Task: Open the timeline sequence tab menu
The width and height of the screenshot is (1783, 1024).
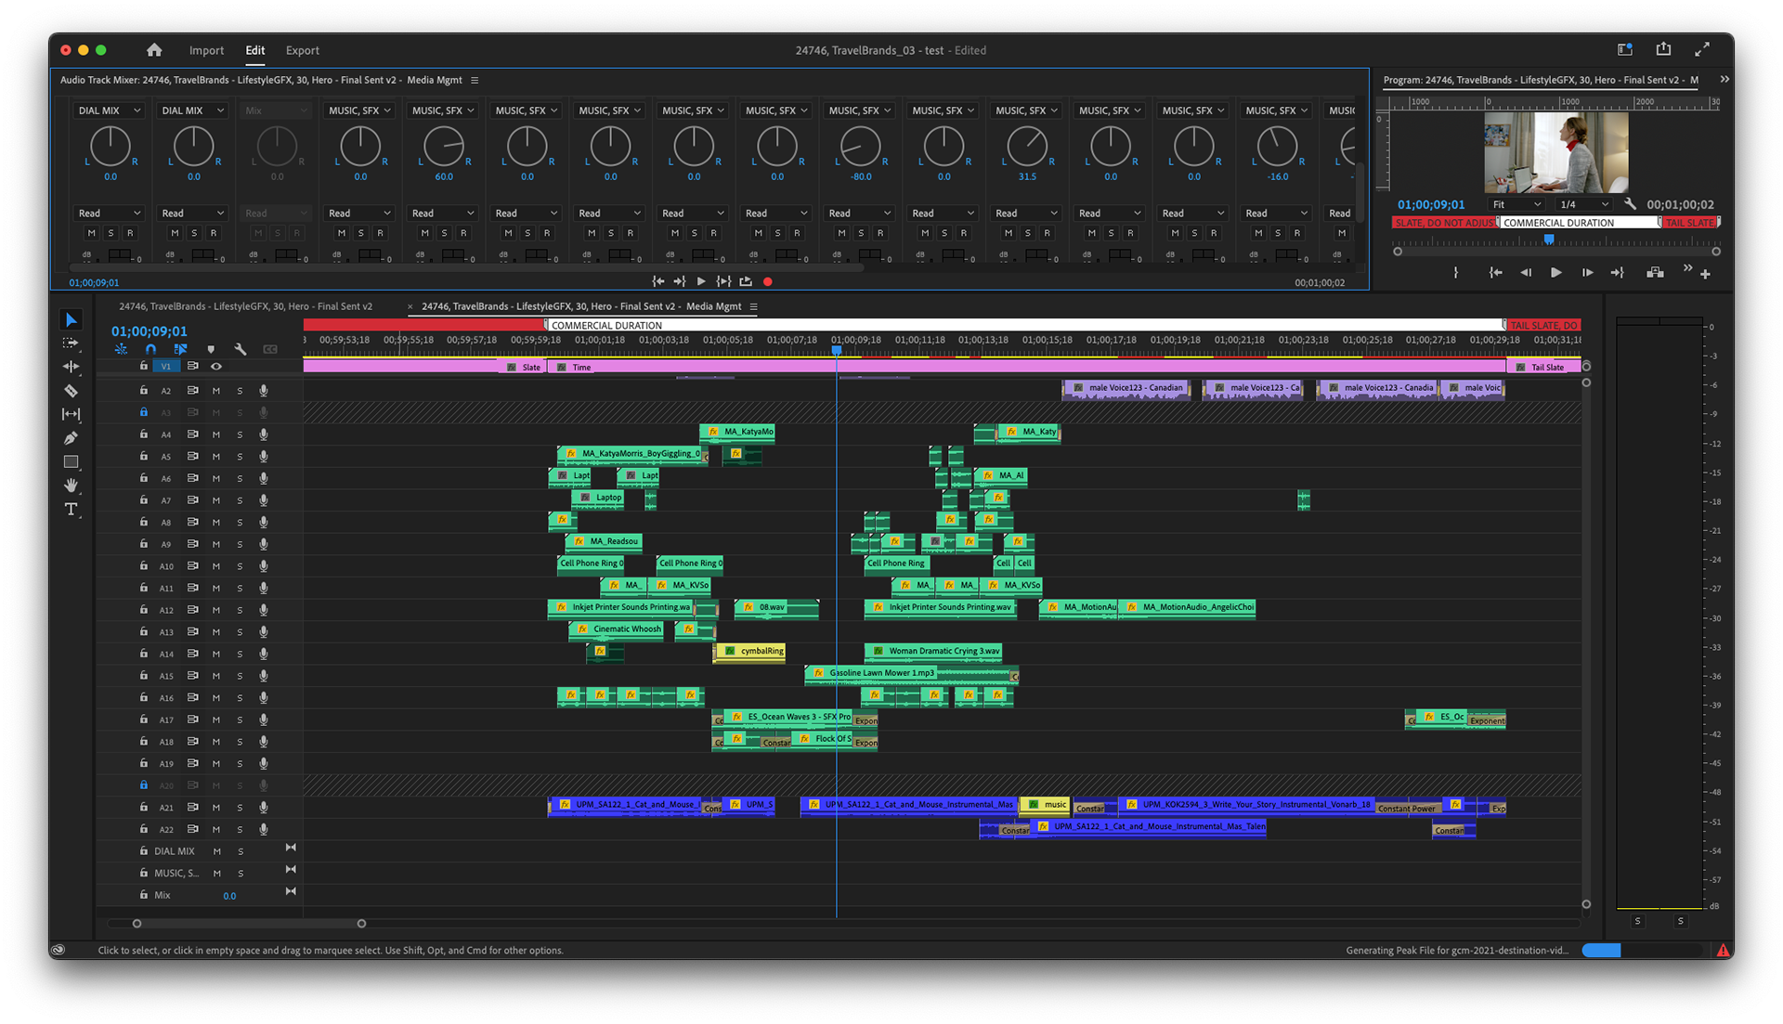Action: coord(754,306)
